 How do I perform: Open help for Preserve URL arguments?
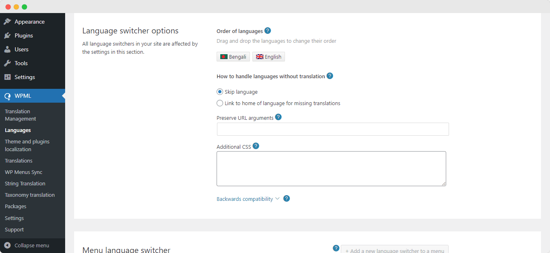click(x=278, y=117)
